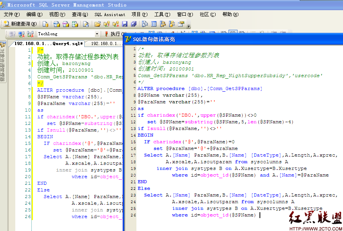Screen dimensions: 343x231
Task: Click the Management Studio title bar icon
Action: pyautogui.click(x=3, y=5)
